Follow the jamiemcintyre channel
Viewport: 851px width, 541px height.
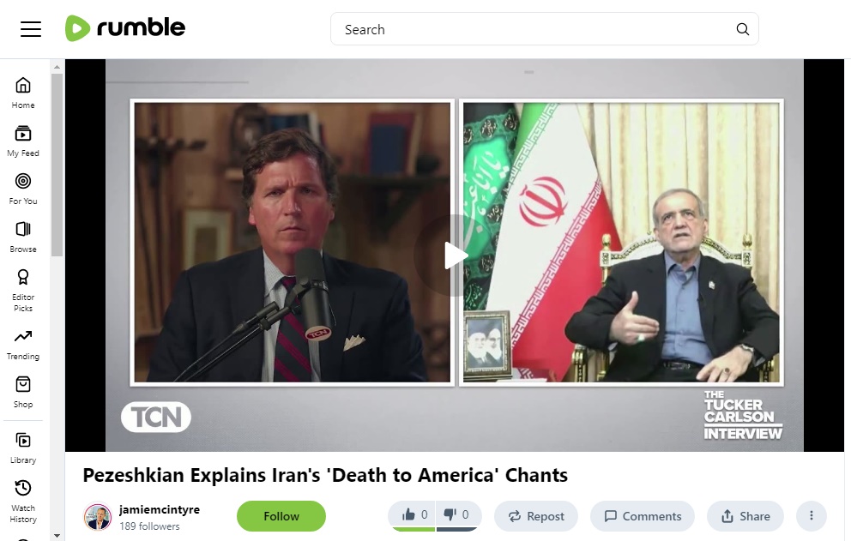(x=281, y=516)
